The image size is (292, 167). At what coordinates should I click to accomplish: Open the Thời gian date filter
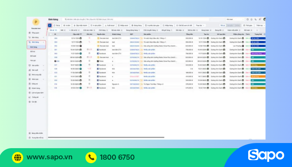click(248, 25)
